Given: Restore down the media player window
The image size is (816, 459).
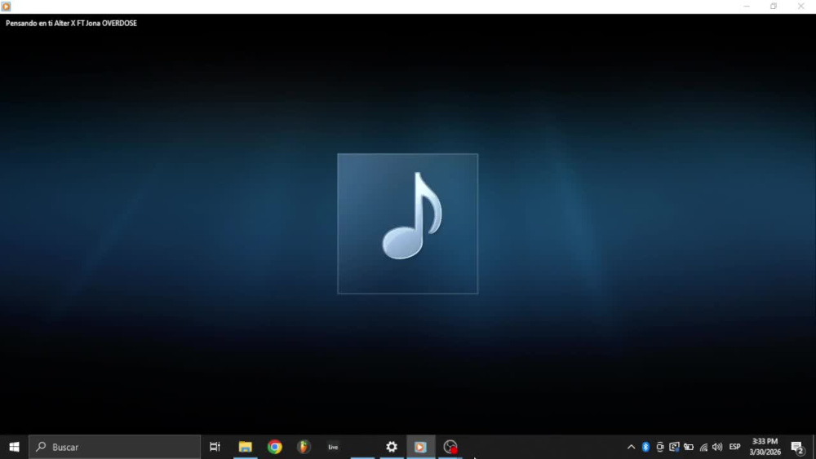Looking at the screenshot, I should coord(774,7).
